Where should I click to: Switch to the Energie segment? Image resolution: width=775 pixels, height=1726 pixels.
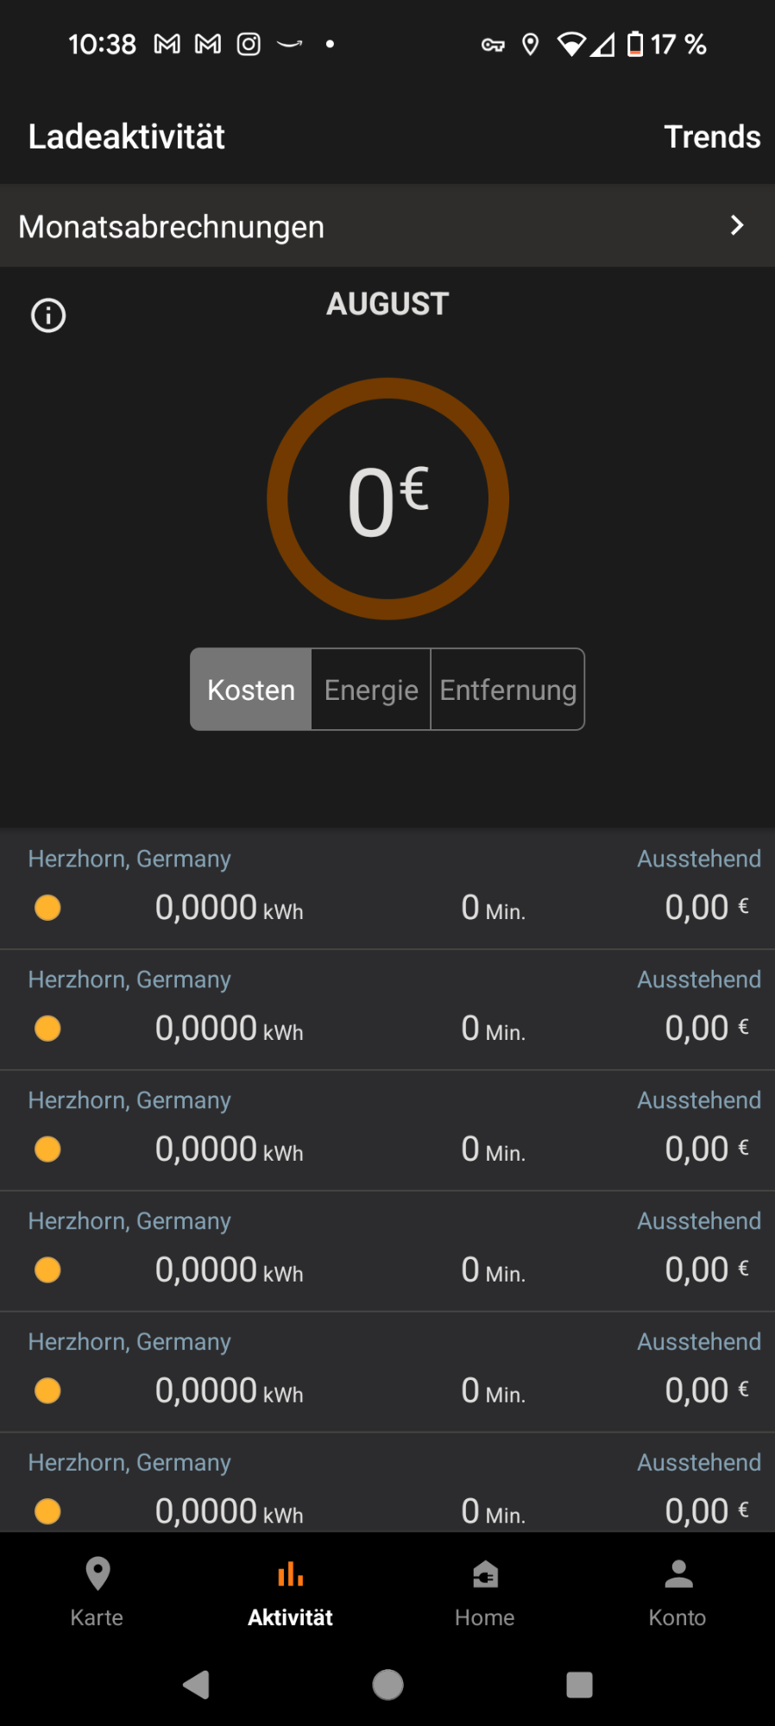click(371, 690)
